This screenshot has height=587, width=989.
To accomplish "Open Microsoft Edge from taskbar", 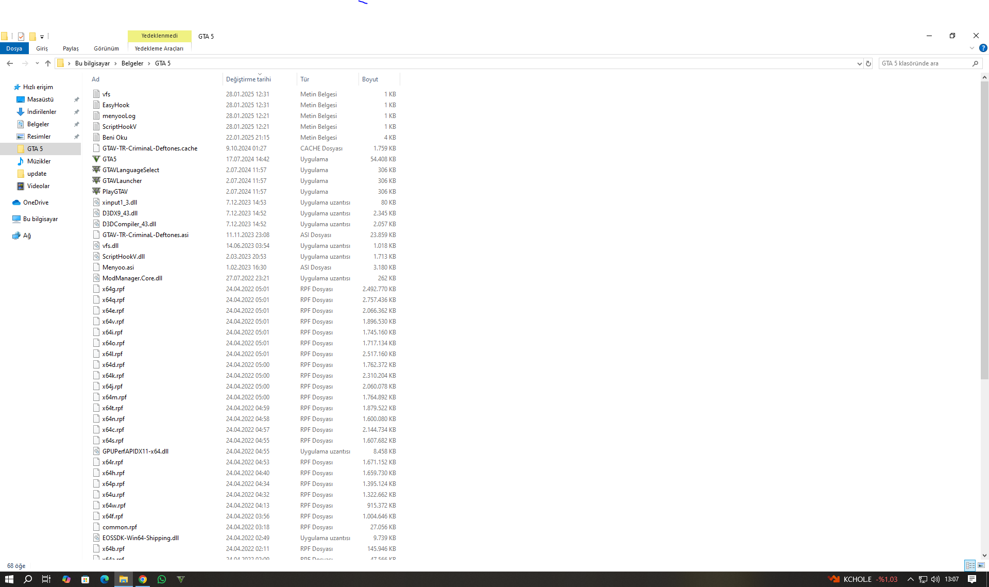I will [105, 579].
